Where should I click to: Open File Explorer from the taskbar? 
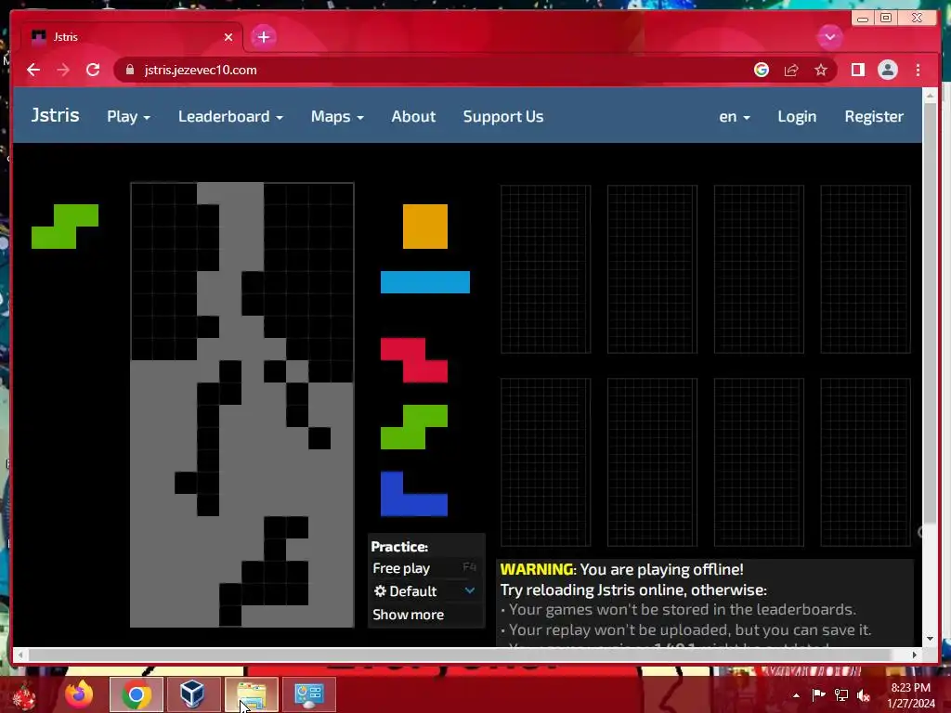pyautogui.click(x=251, y=694)
